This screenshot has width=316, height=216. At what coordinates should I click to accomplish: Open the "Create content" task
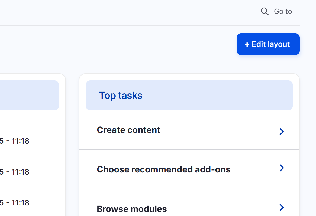coord(128,130)
